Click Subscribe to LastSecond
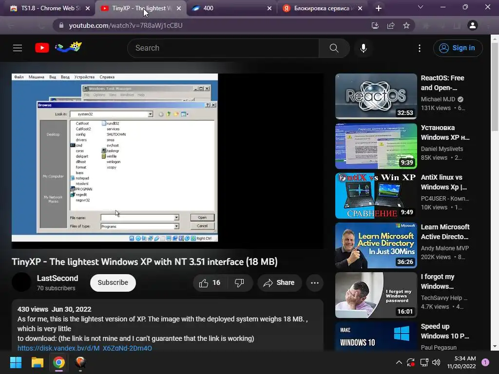499x374 pixels. 113,283
